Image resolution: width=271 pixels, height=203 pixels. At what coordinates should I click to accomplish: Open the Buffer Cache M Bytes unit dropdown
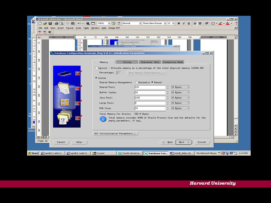181,92
